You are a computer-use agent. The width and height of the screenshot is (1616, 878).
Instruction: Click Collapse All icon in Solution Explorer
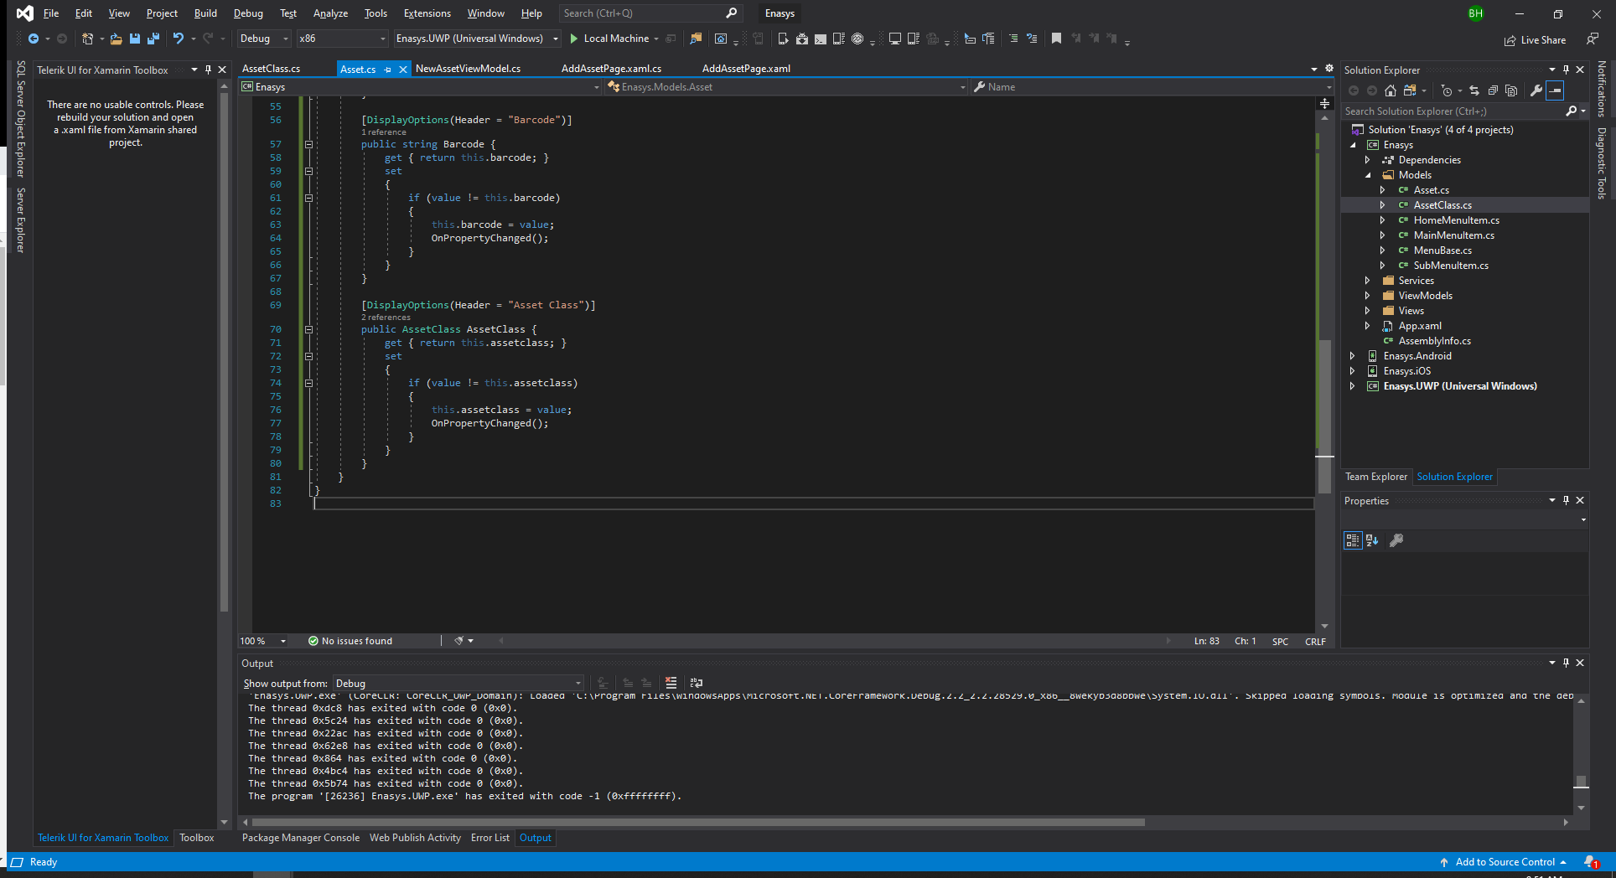click(1493, 90)
